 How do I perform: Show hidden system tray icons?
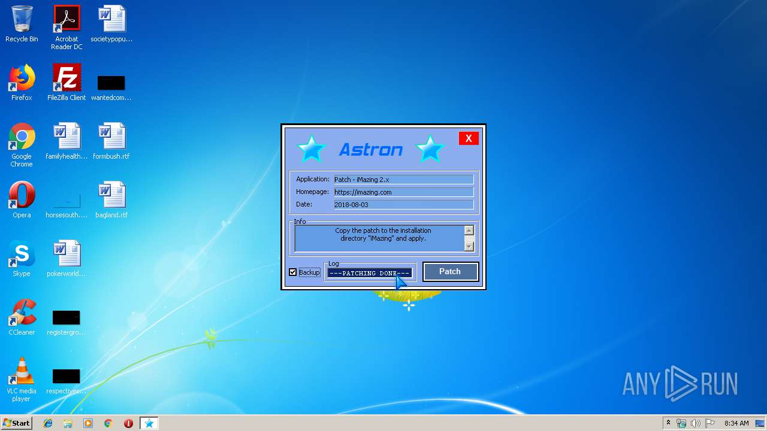tap(668, 423)
